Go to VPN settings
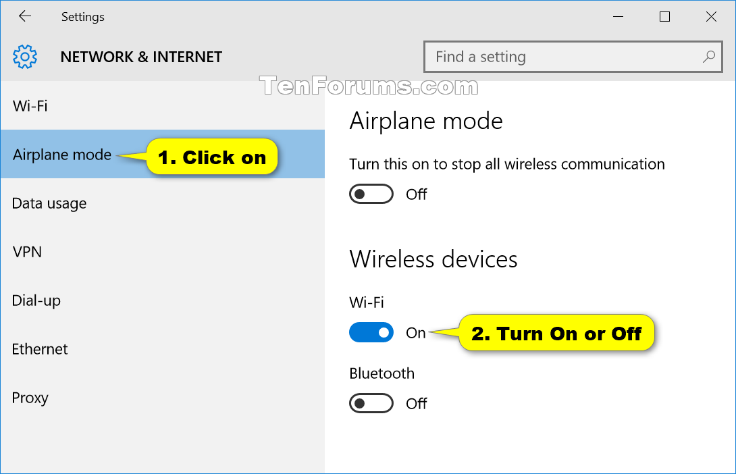Image resolution: width=736 pixels, height=474 pixels. pyautogui.click(x=163, y=252)
